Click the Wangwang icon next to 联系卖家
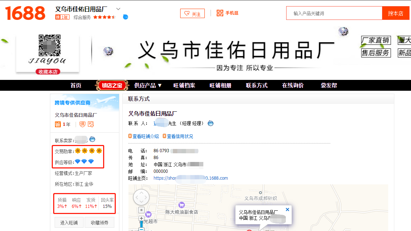Viewport: 411px width, 231px height. click(92, 139)
